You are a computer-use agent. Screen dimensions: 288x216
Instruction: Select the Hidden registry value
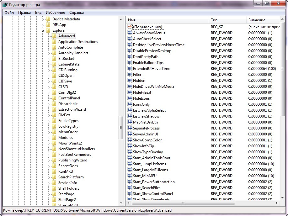click(139, 81)
